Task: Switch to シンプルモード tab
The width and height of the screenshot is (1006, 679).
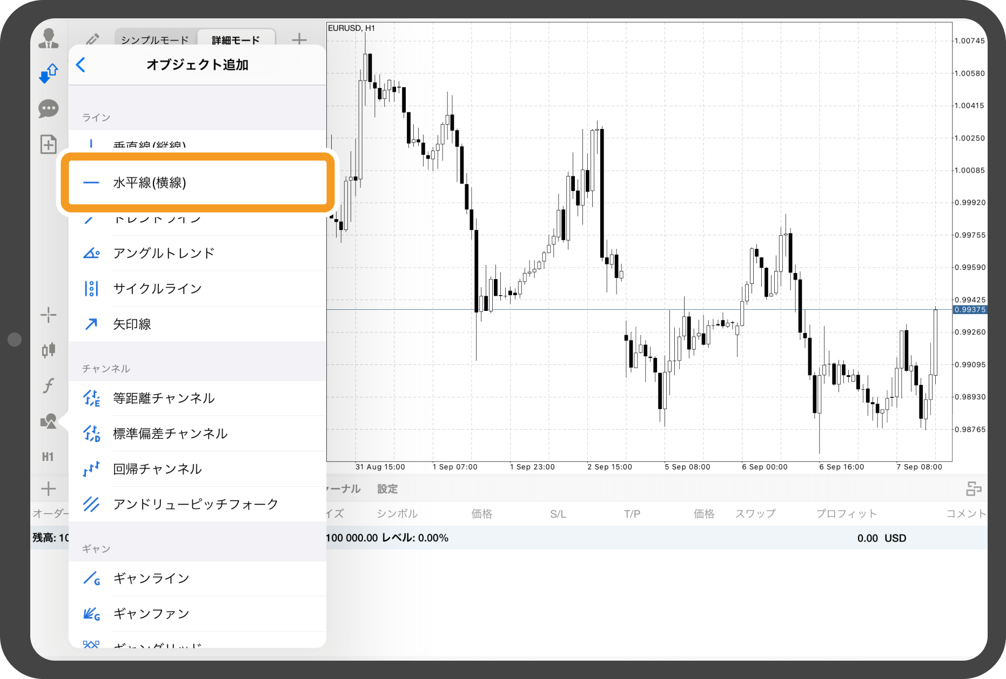Action: click(x=155, y=40)
